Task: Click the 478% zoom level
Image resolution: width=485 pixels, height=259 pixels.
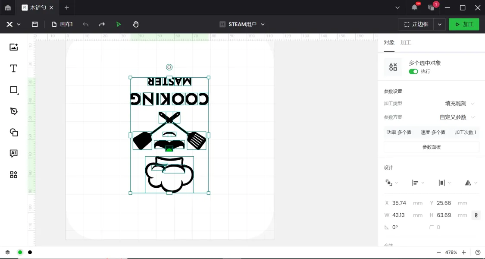Action: coord(451,253)
